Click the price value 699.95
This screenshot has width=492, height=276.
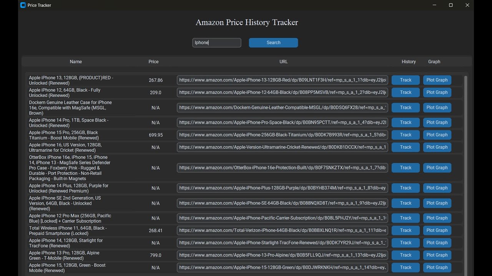(x=156, y=135)
